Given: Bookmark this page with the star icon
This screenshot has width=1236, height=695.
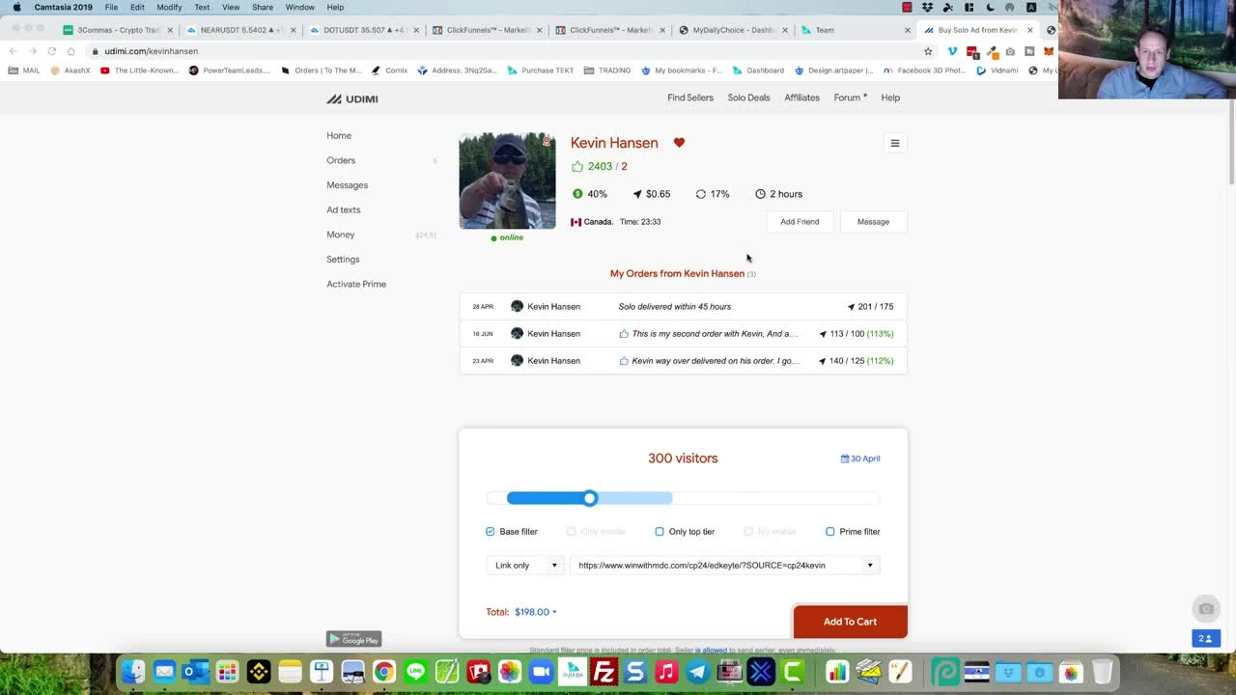Looking at the screenshot, I should (x=928, y=51).
